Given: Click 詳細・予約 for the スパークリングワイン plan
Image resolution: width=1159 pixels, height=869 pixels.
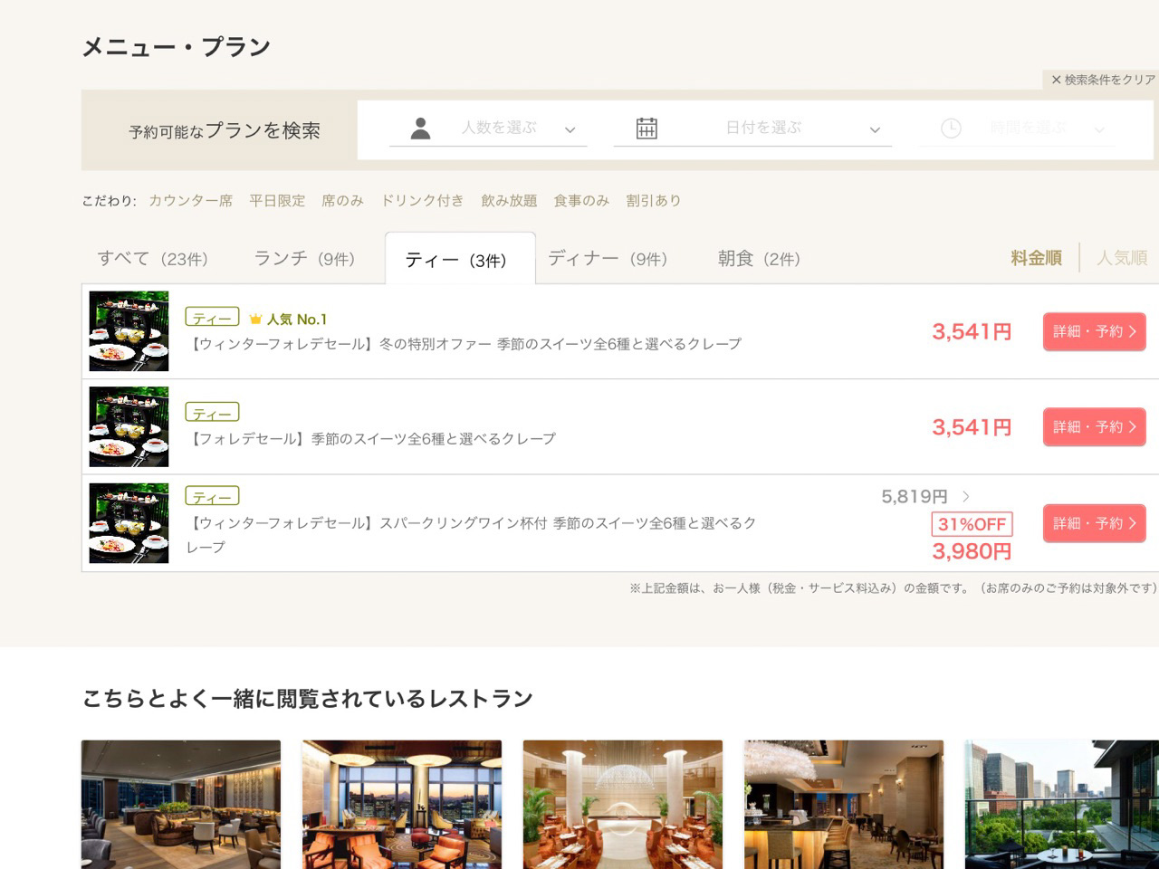Looking at the screenshot, I should coord(1095,523).
